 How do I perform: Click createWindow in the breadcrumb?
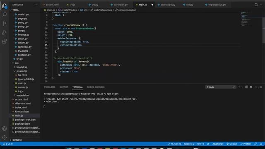coord(69,10)
